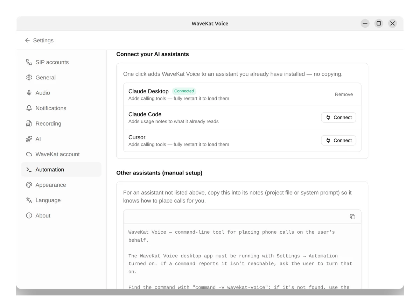Copy the manual setup notes with copy icon
The image size is (420, 305).
point(352,217)
